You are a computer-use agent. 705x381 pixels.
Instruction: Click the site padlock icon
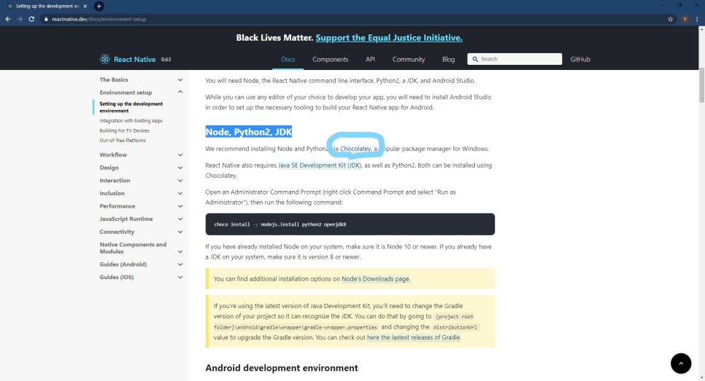point(46,19)
